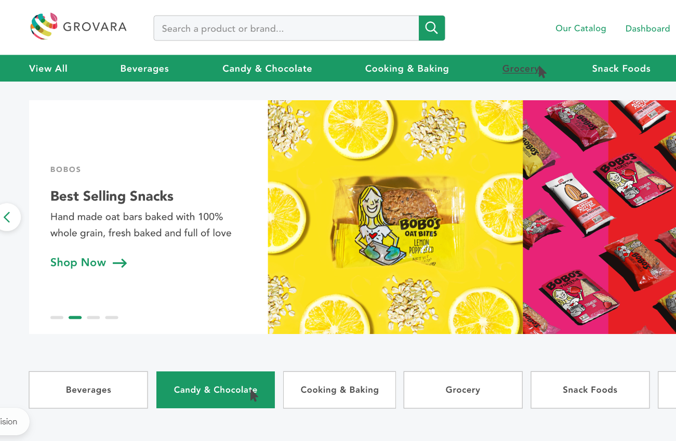Go to previous slide with left chevron
Screen dimensions: 676x441
point(7,217)
